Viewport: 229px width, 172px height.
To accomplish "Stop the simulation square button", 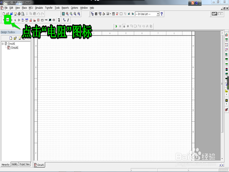I will coord(124,26).
